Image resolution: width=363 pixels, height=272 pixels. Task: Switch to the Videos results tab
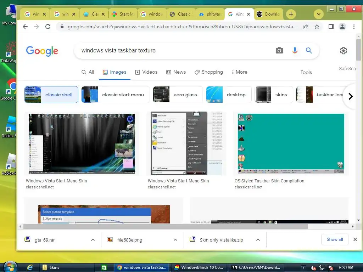point(146,72)
